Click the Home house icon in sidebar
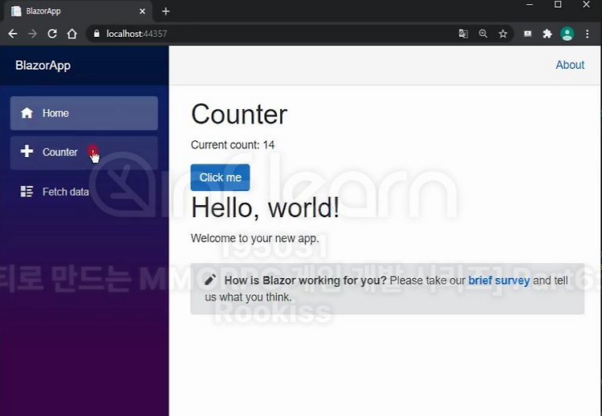The image size is (602, 416). 26,113
